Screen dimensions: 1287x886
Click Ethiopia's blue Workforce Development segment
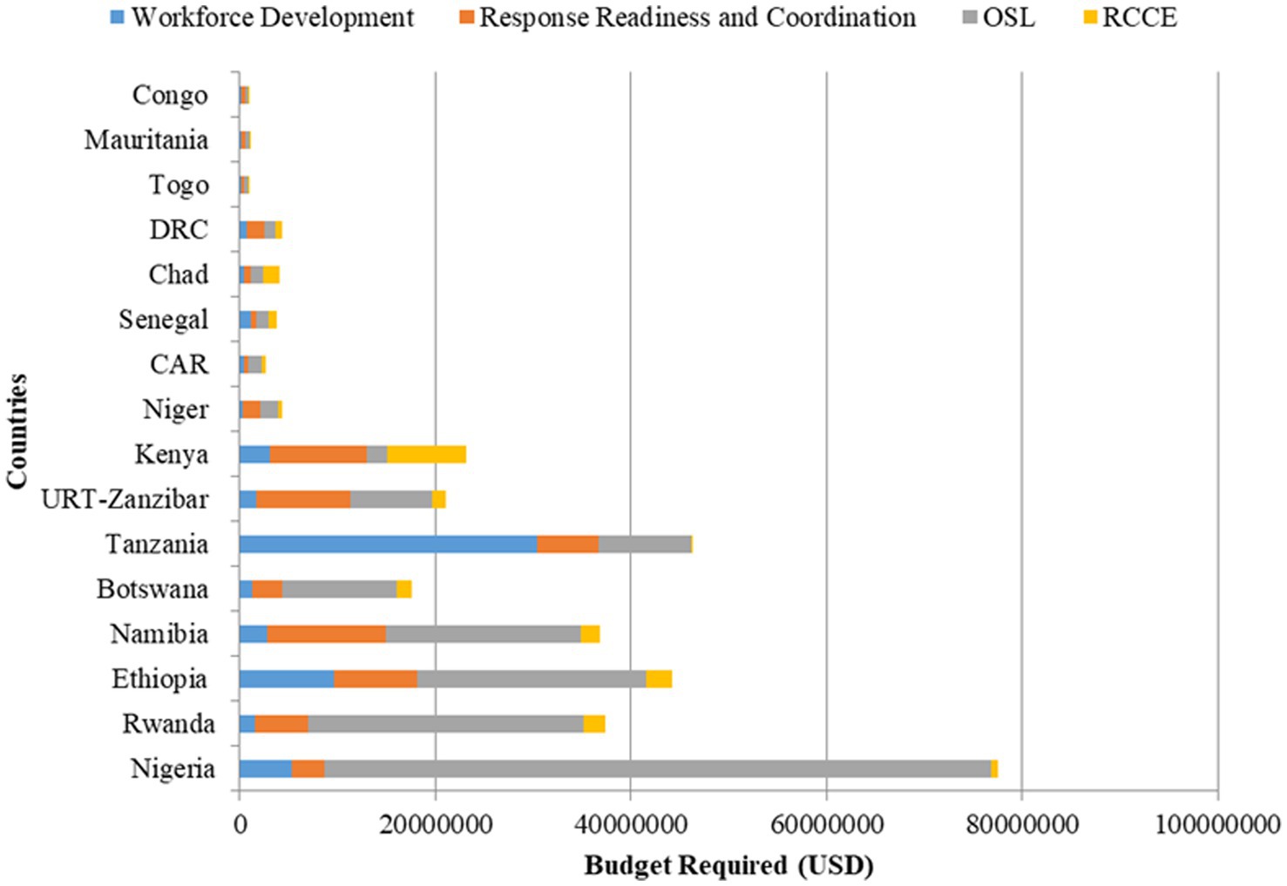pos(287,679)
